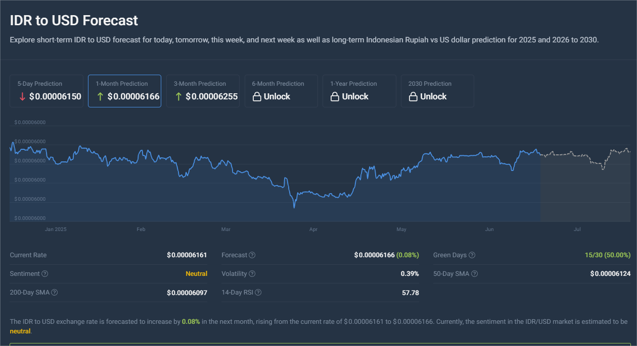Click the lock icon on 1-Year Prediction
Image resolution: width=637 pixels, height=346 pixels.
click(335, 96)
